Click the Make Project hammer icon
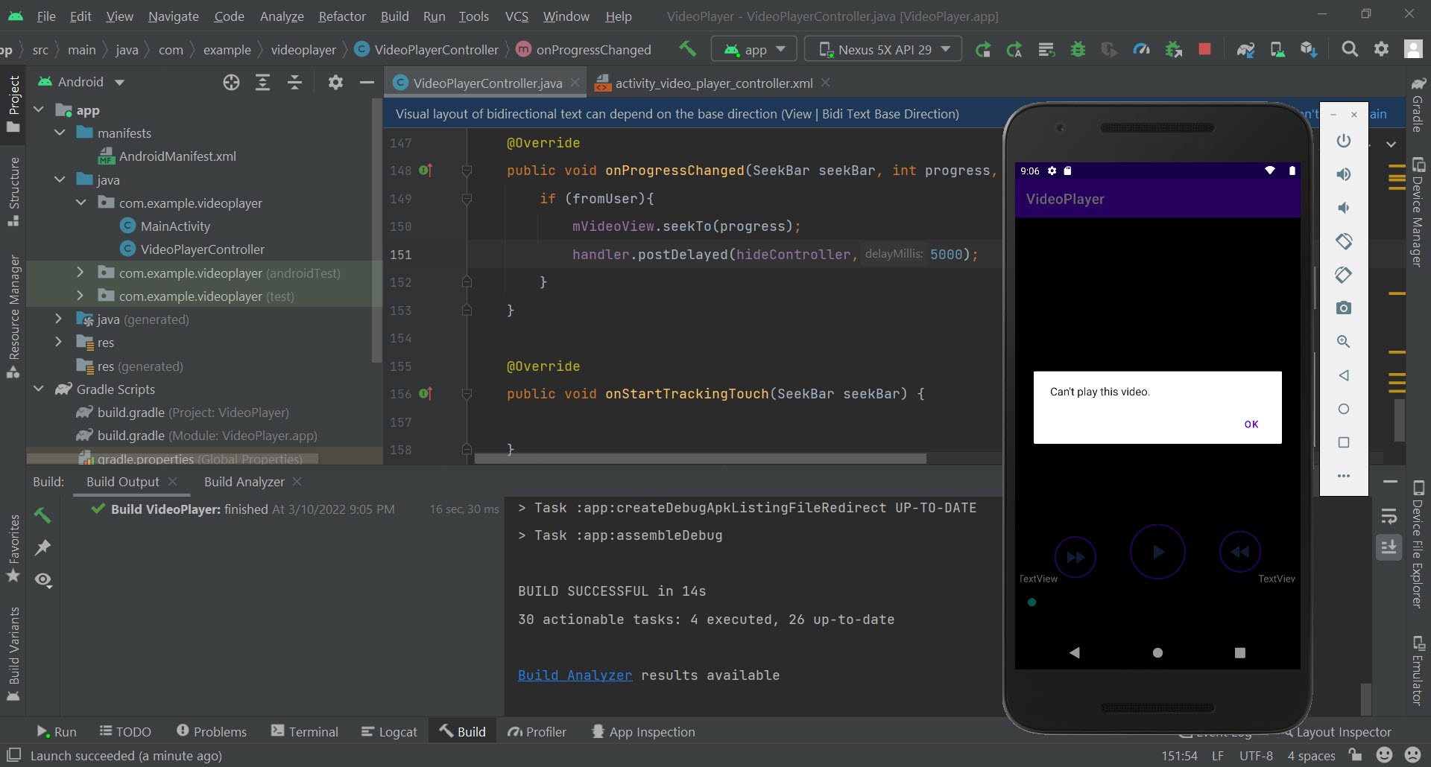 [x=687, y=49]
